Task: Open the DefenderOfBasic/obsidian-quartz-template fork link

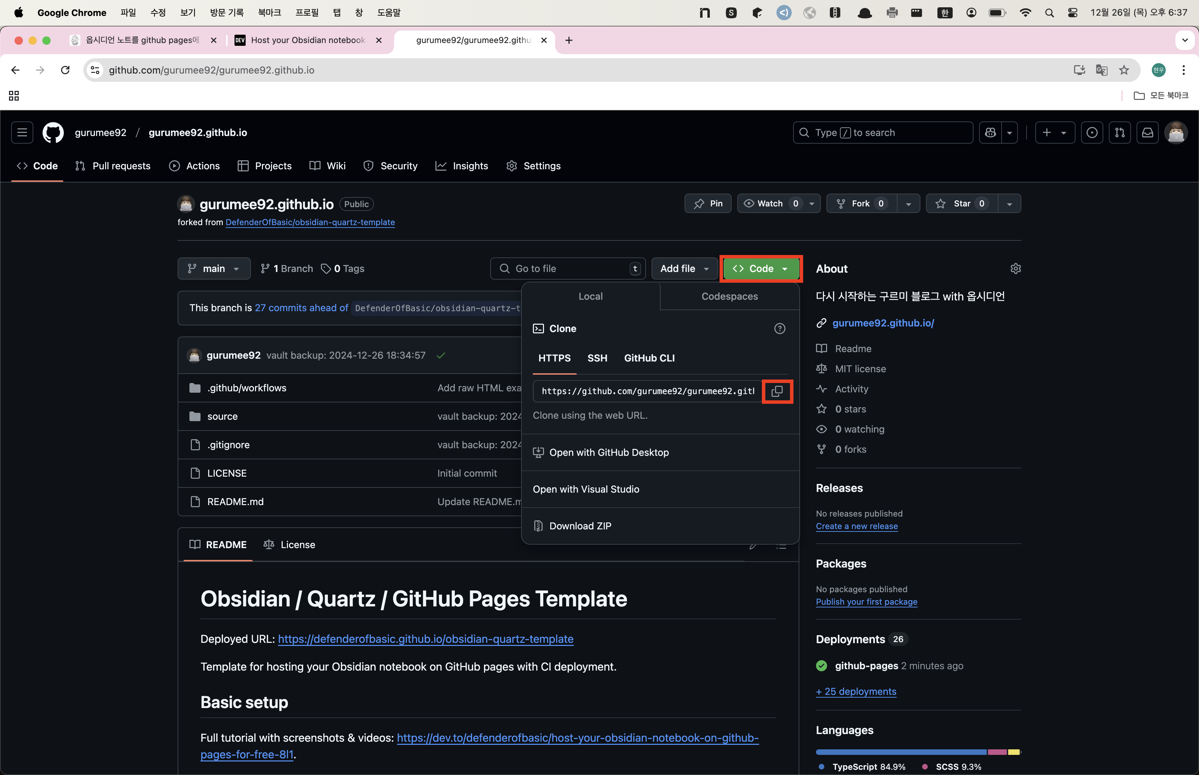Action: click(310, 222)
